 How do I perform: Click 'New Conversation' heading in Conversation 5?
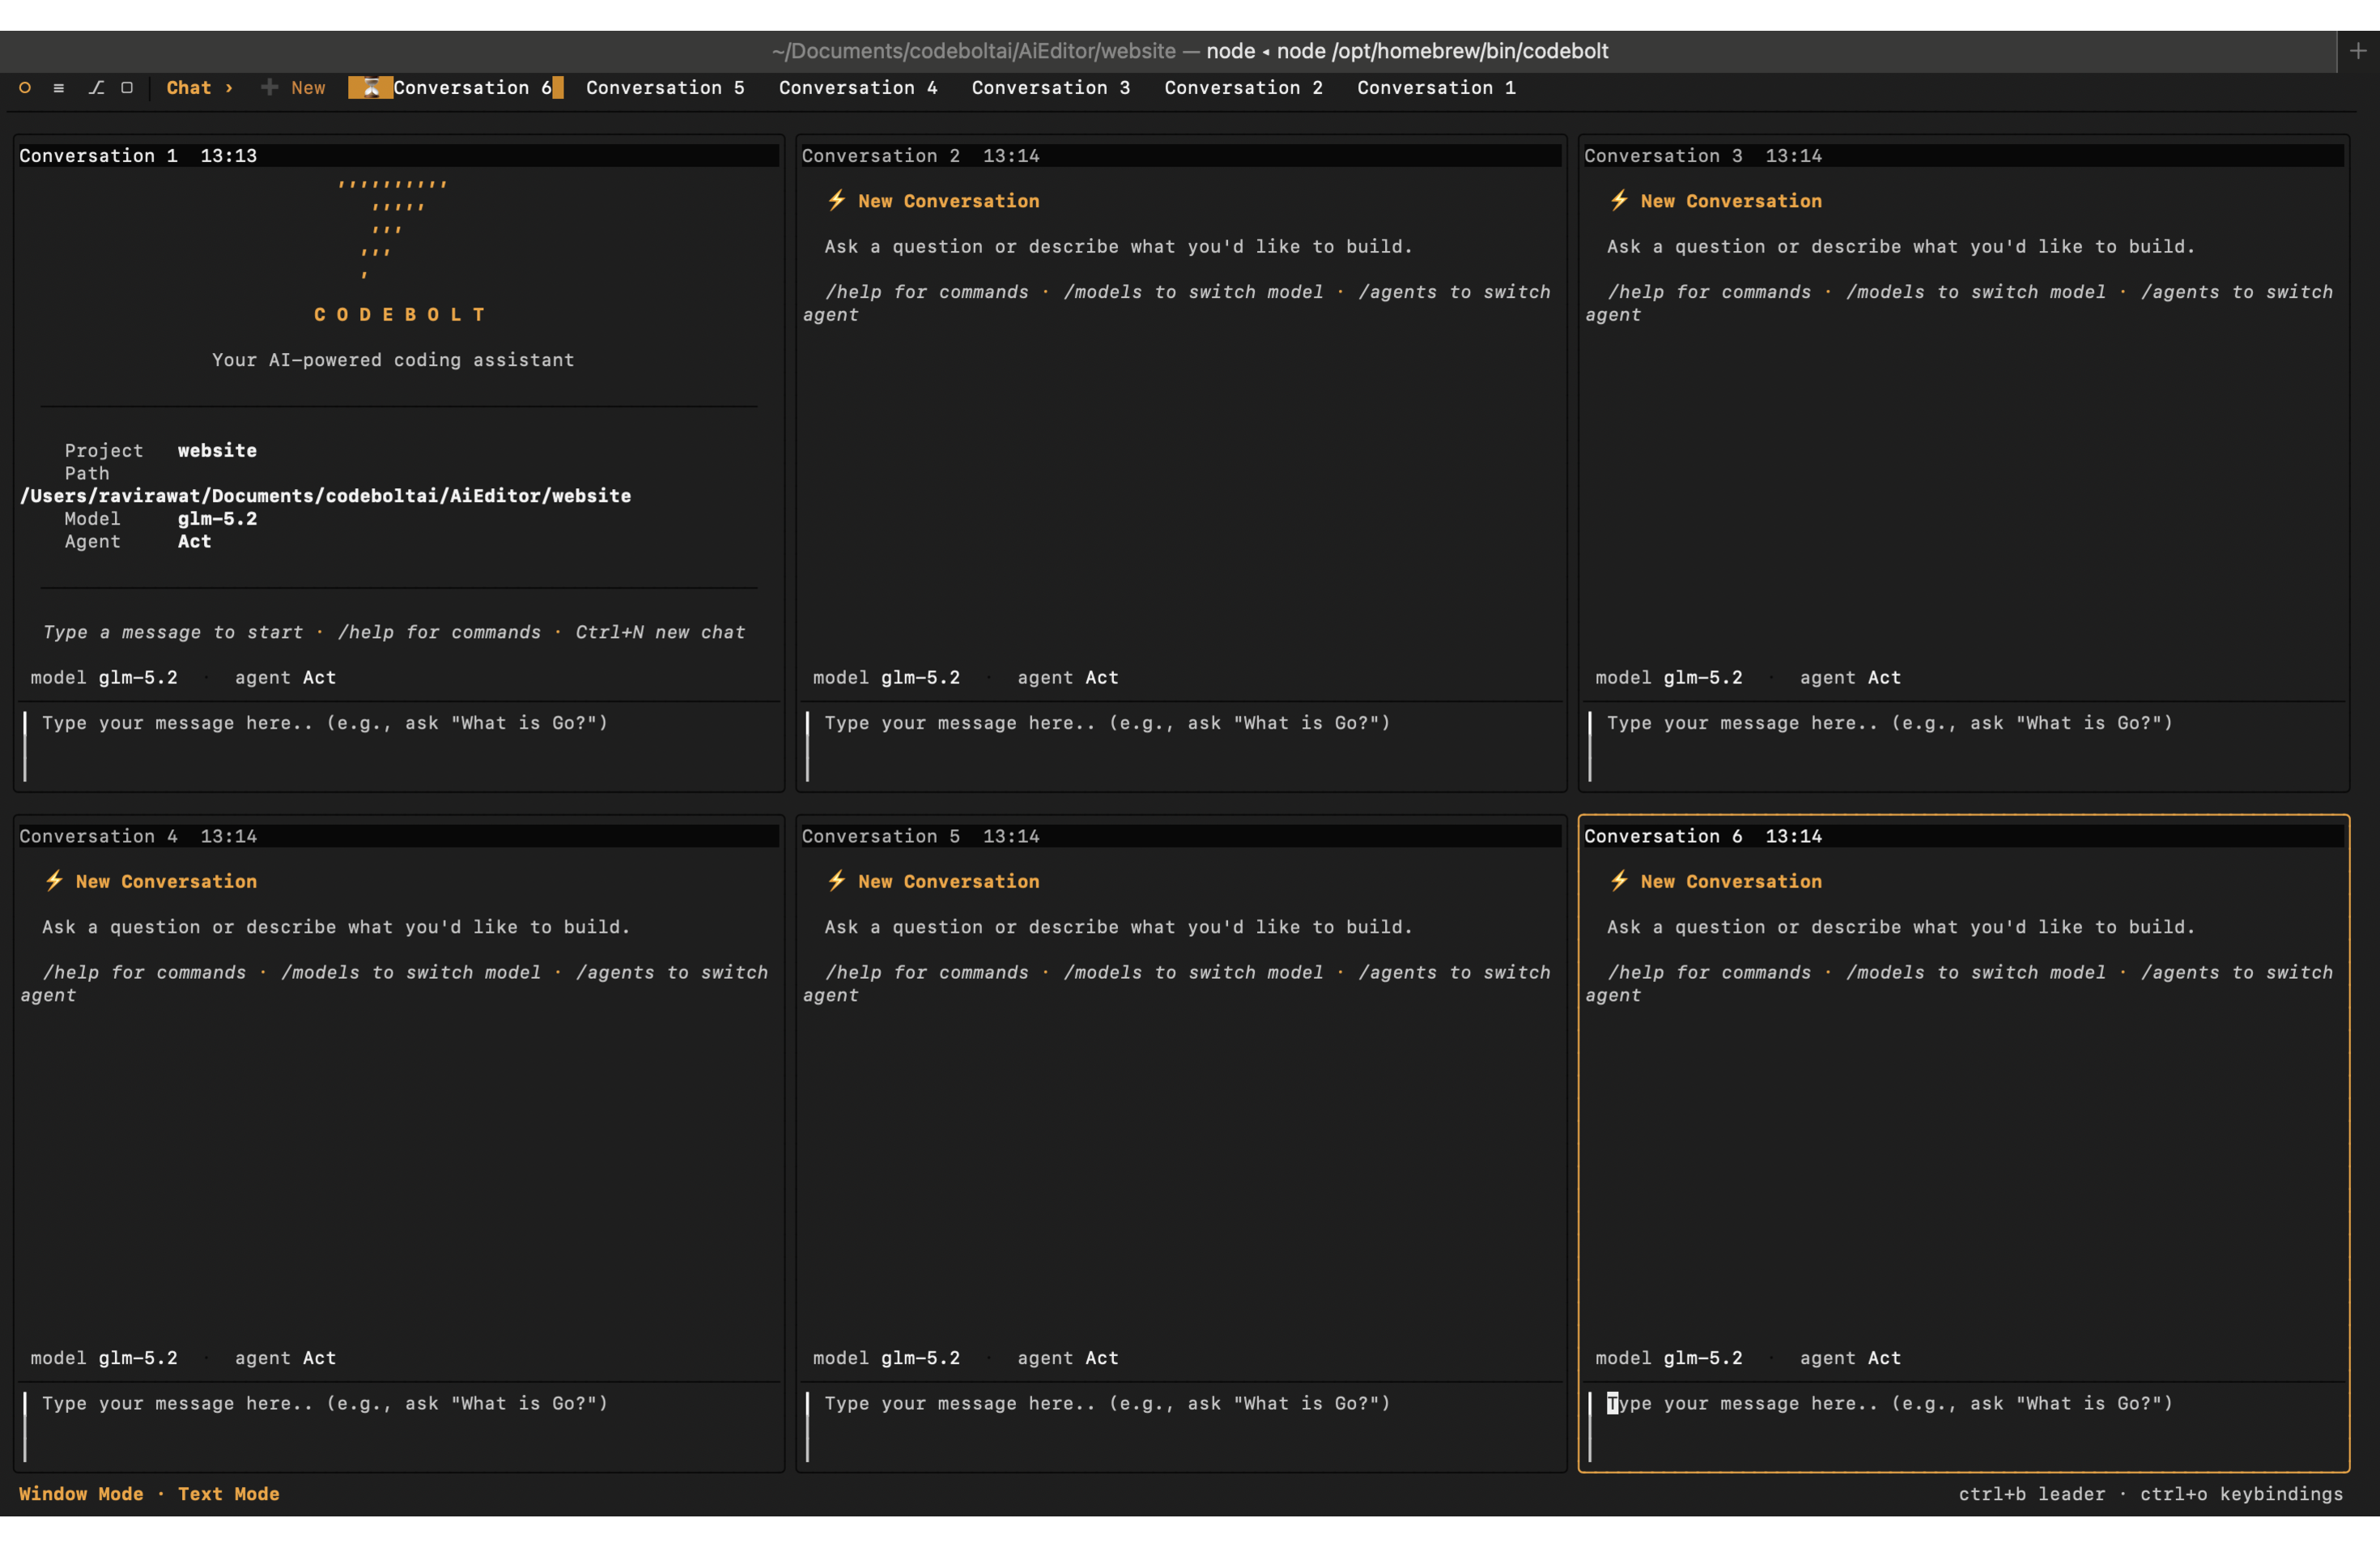[x=948, y=881]
